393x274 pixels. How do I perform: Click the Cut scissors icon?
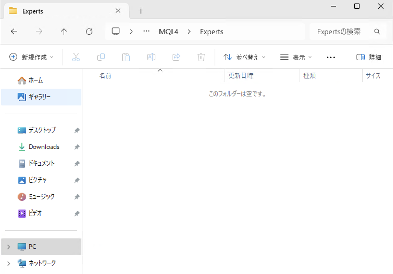point(76,57)
